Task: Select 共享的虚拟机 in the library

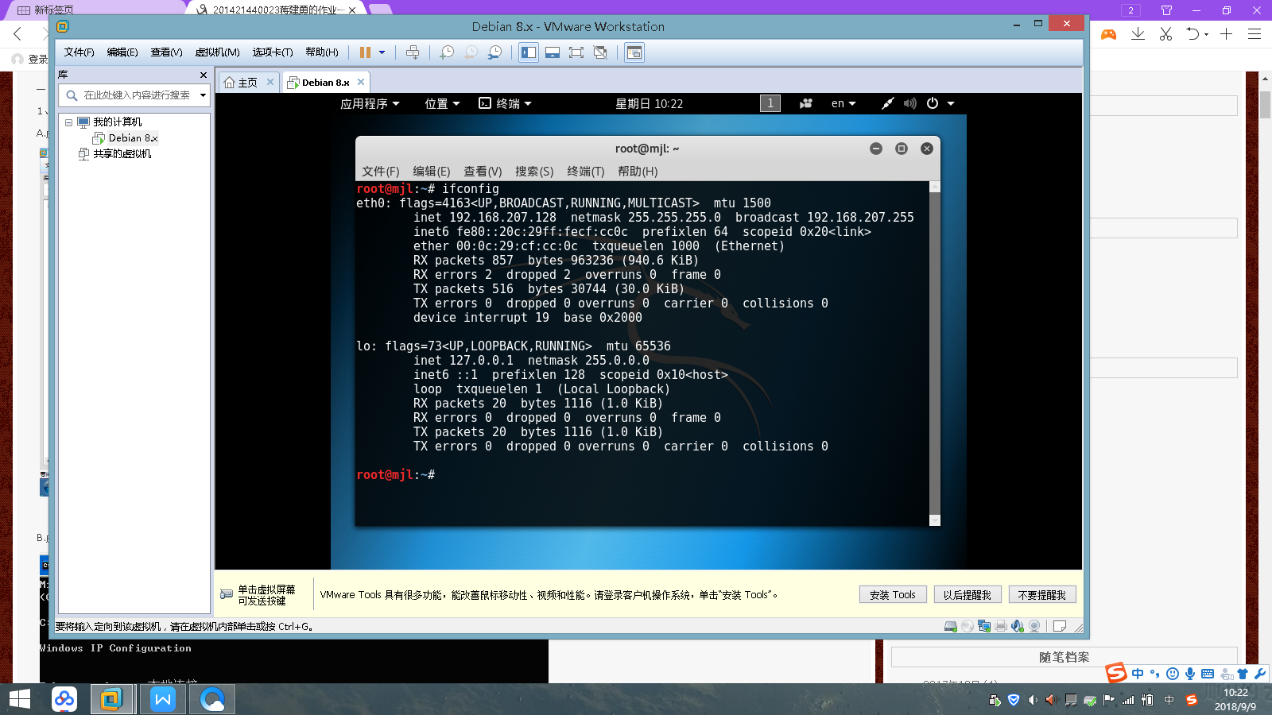Action: point(114,154)
